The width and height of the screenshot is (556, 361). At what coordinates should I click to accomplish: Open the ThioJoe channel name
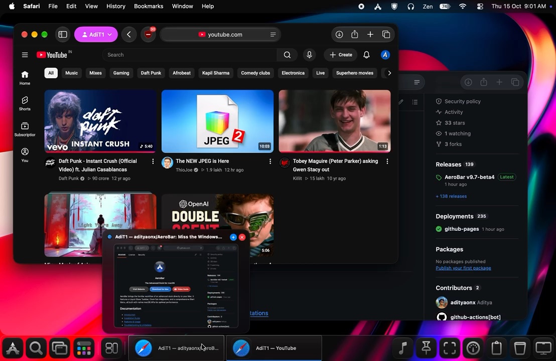click(184, 169)
